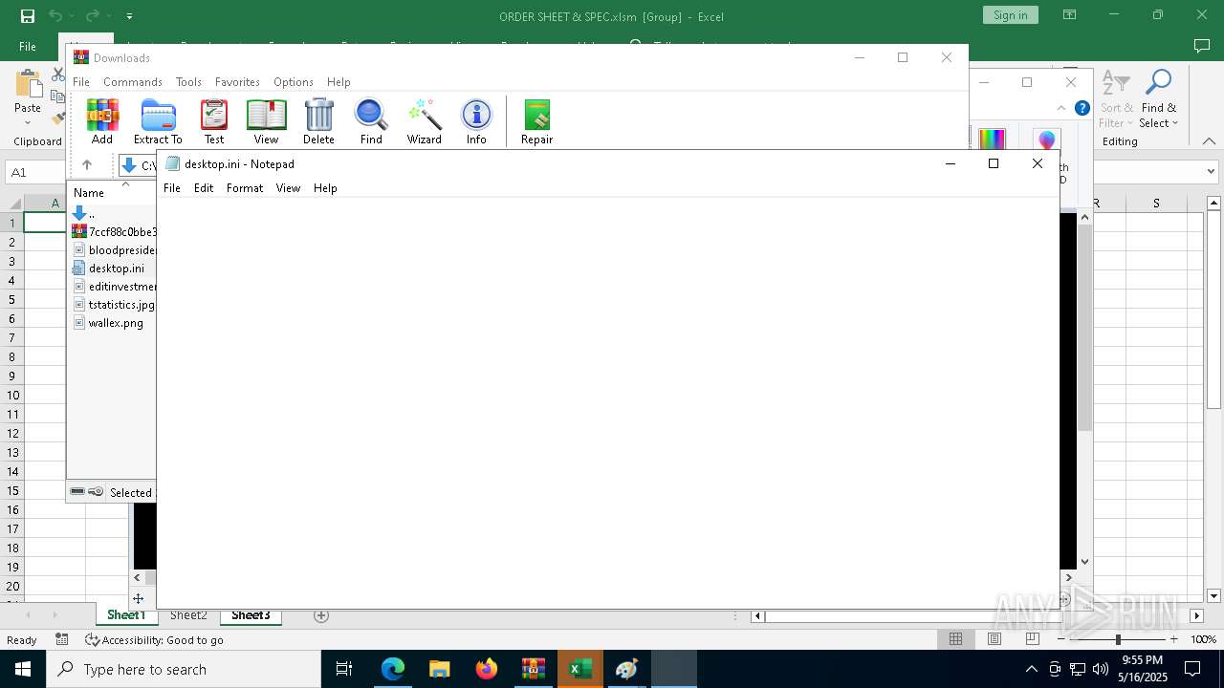Open Notepad File menu
This screenshot has height=688, width=1224.
pyautogui.click(x=172, y=188)
